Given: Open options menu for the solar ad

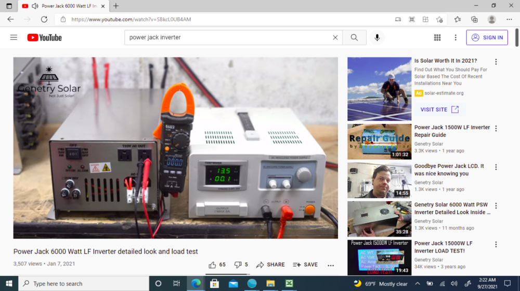Looking at the screenshot, I should 496,62.
